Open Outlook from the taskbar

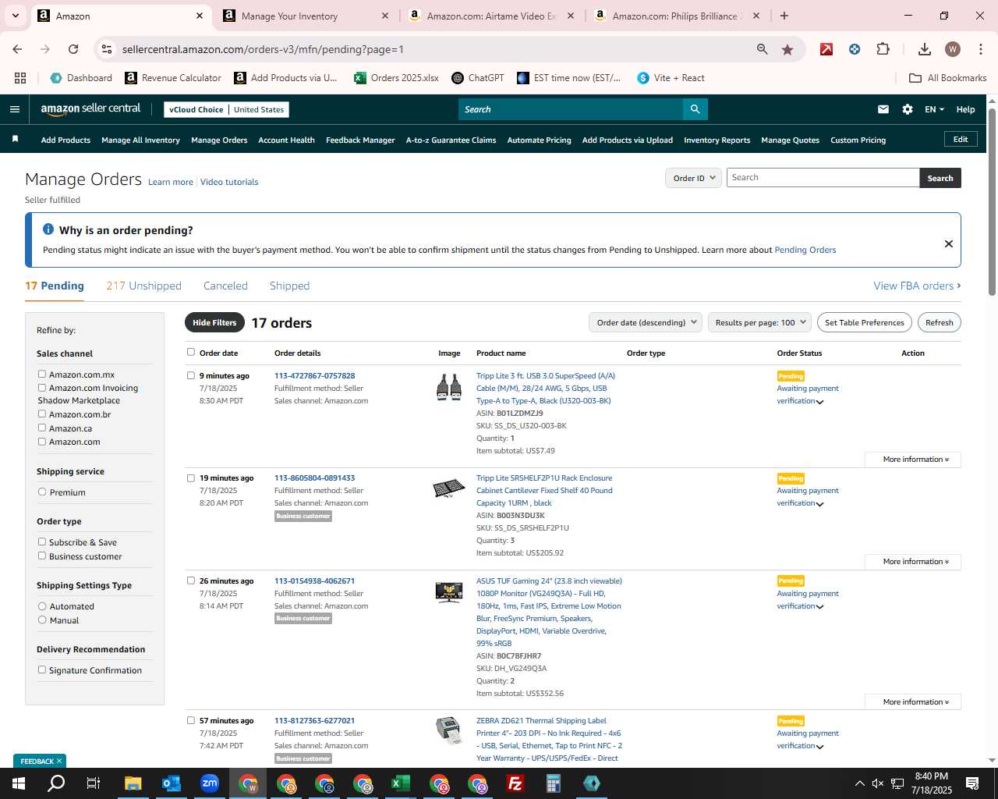[x=171, y=783]
